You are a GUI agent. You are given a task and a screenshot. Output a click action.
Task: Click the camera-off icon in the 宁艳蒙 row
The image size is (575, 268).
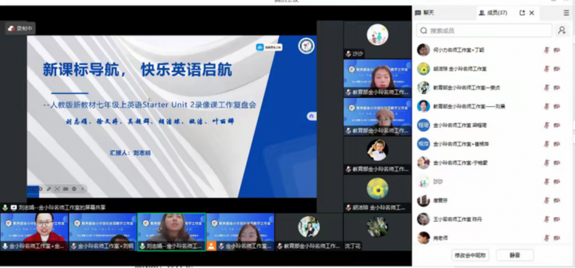tap(557, 162)
